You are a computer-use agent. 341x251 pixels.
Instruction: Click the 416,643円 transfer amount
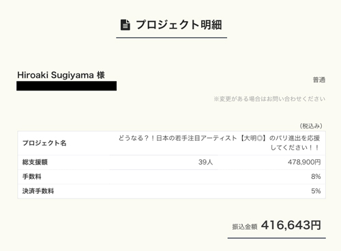point(291,225)
